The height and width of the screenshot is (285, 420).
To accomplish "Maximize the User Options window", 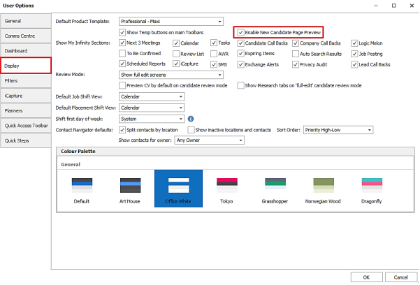I will [x=393, y=6].
